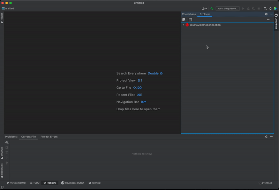279x190 pixels.
Task: Click the green macOS zoom button
Action: tap(10, 3)
